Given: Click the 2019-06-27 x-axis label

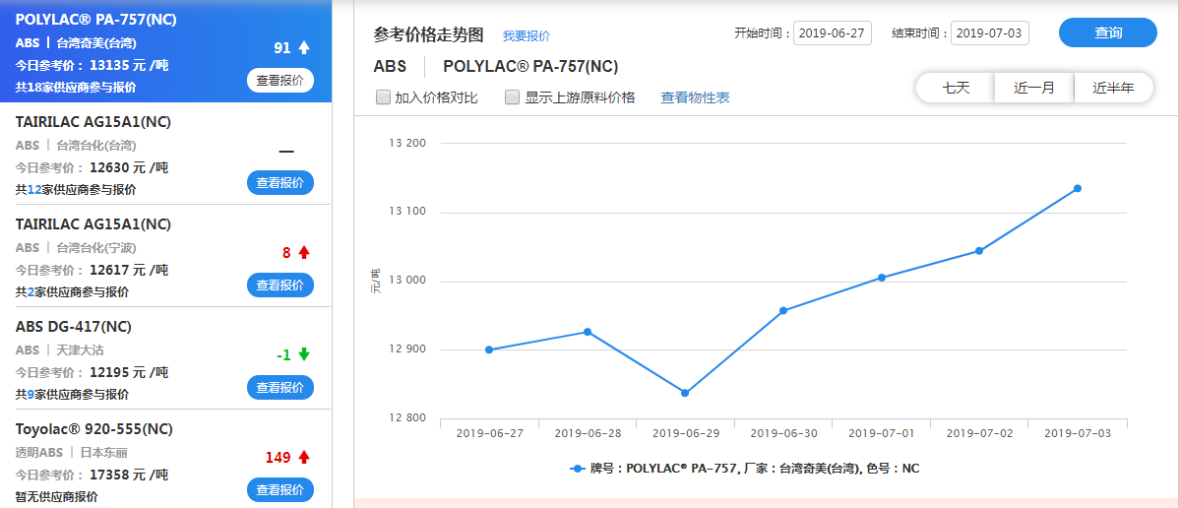Looking at the screenshot, I should (489, 433).
